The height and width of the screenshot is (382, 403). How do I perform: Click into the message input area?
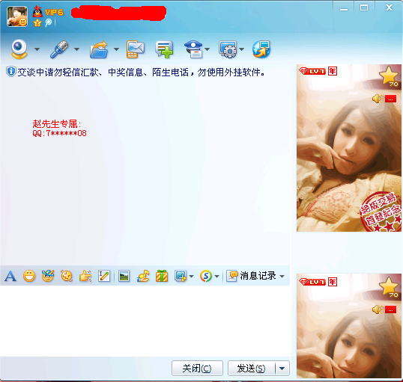[145, 321]
